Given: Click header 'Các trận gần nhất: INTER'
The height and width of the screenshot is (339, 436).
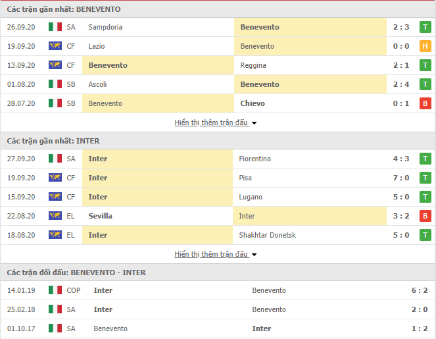Looking at the screenshot, I should (53, 141).
